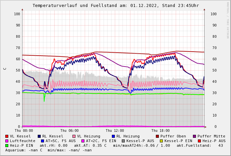The image size is (231, 156).
Task: Click the magenta Luftfeuchte legend swatch
Action: 7,141
